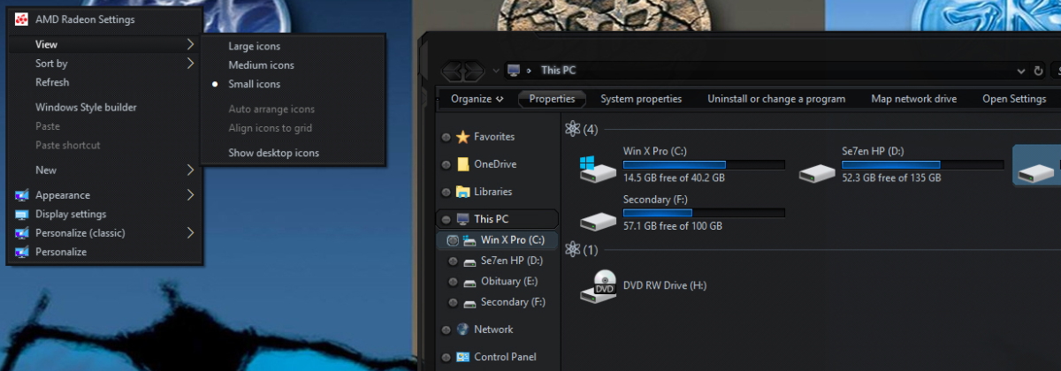Expand the Sort by submenu arrow
This screenshot has height=371, width=1061.
(x=191, y=64)
